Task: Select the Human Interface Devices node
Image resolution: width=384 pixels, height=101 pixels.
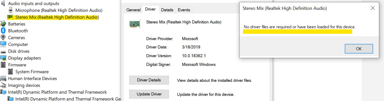Action: (32, 79)
